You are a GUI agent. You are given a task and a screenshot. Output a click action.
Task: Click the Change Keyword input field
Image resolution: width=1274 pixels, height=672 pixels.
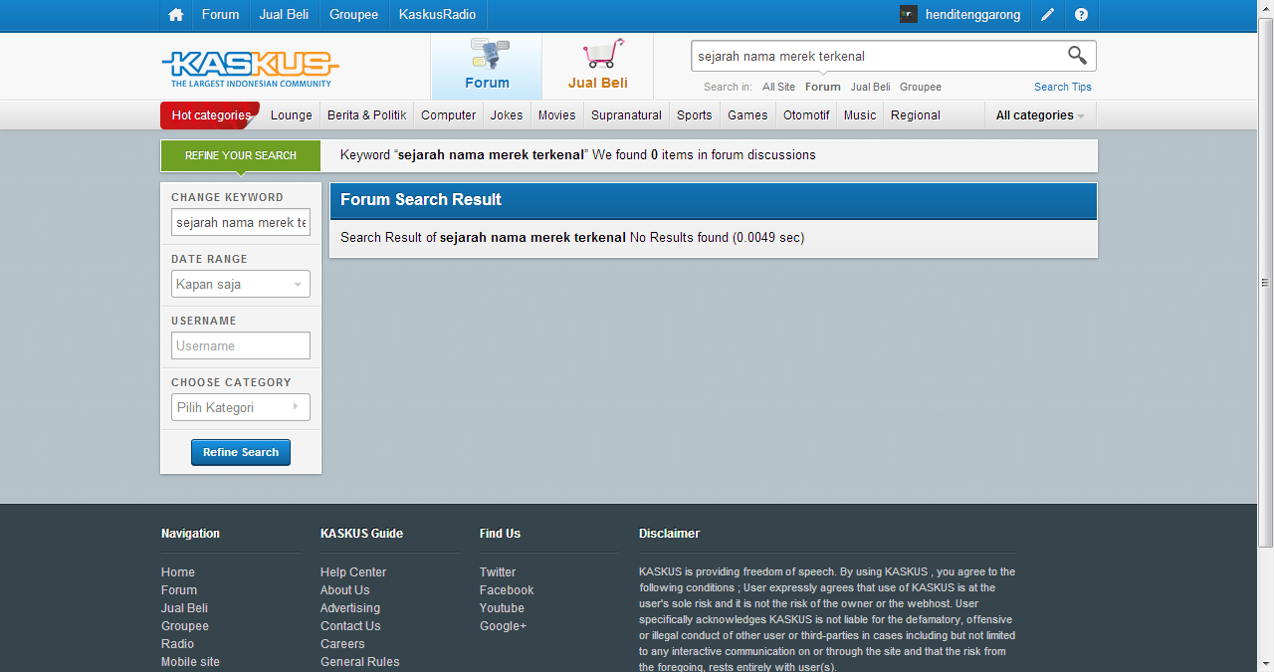(241, 222)
